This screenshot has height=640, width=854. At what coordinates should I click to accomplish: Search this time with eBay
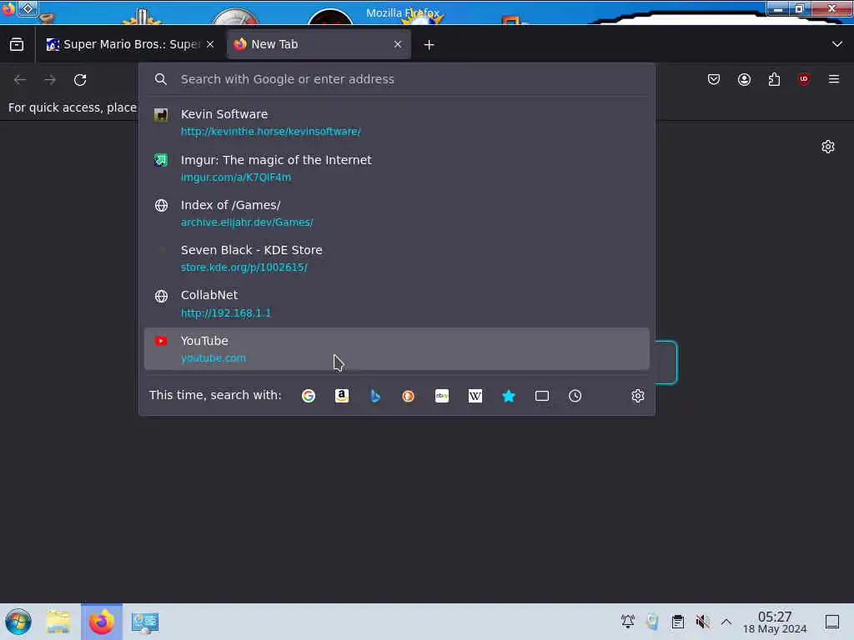tap(442, 396)
